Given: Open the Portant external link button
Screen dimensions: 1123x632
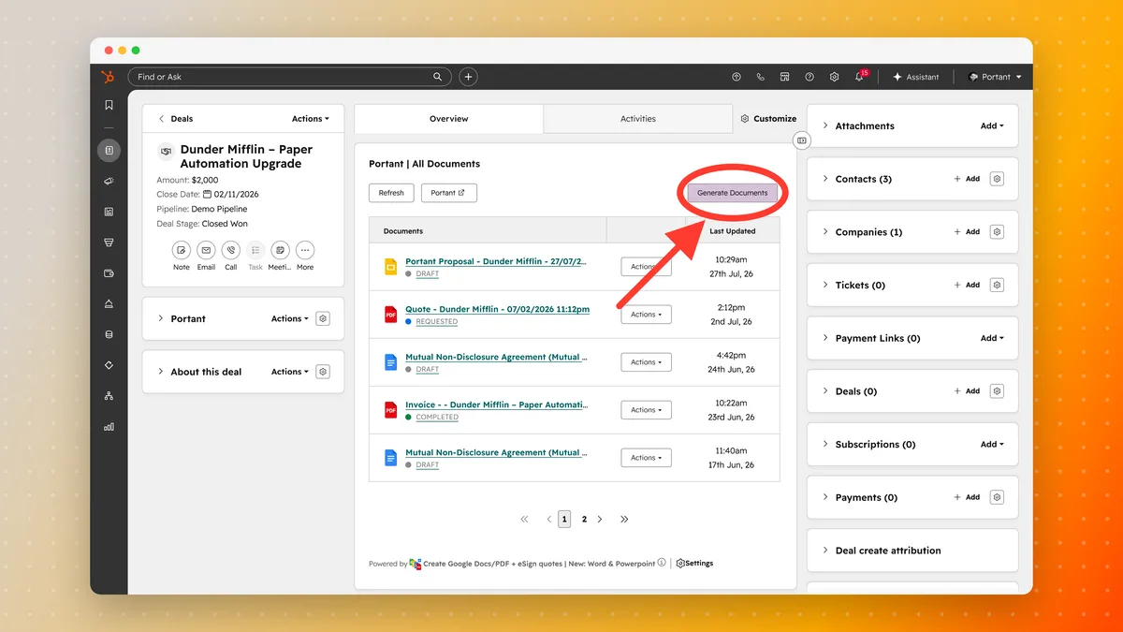Looking at the screenshot, I should (449, 193).
